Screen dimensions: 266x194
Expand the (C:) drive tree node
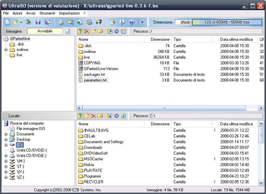pyautogui.click(x=6, y=145)
